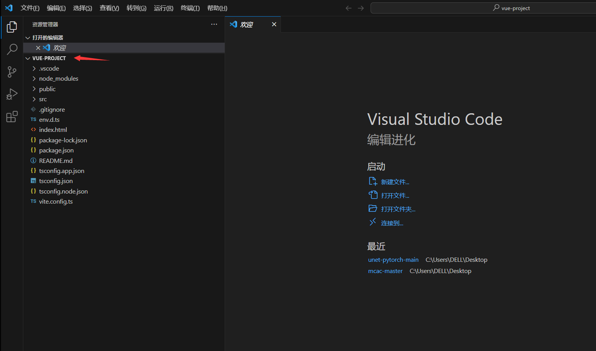The image size is (596, 351).
Task: Click the 打开文件夹... link
Action: (x=398, y=209)
